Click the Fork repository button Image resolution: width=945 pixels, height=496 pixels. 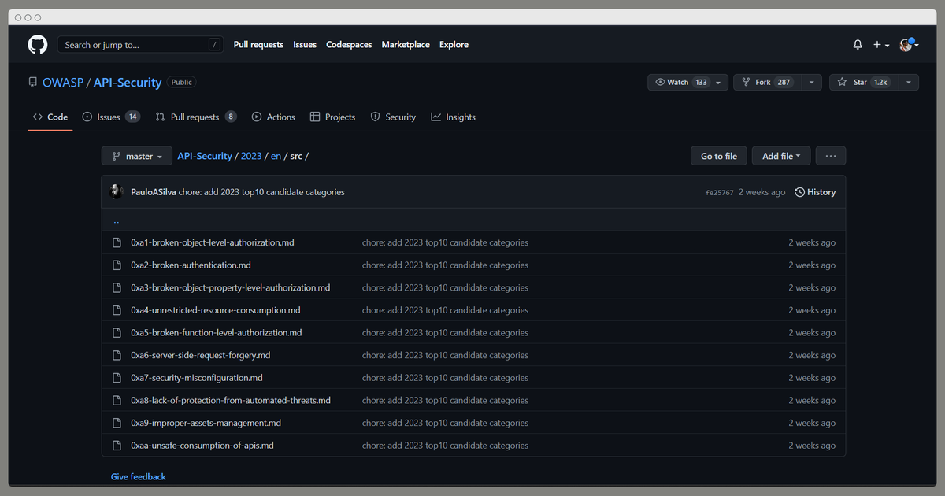(x=767, y=82)
